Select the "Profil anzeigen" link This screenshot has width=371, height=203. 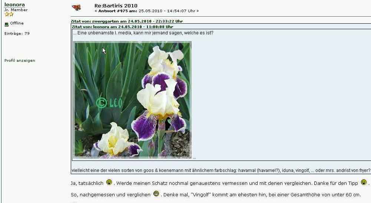click(x=20, y=61)
